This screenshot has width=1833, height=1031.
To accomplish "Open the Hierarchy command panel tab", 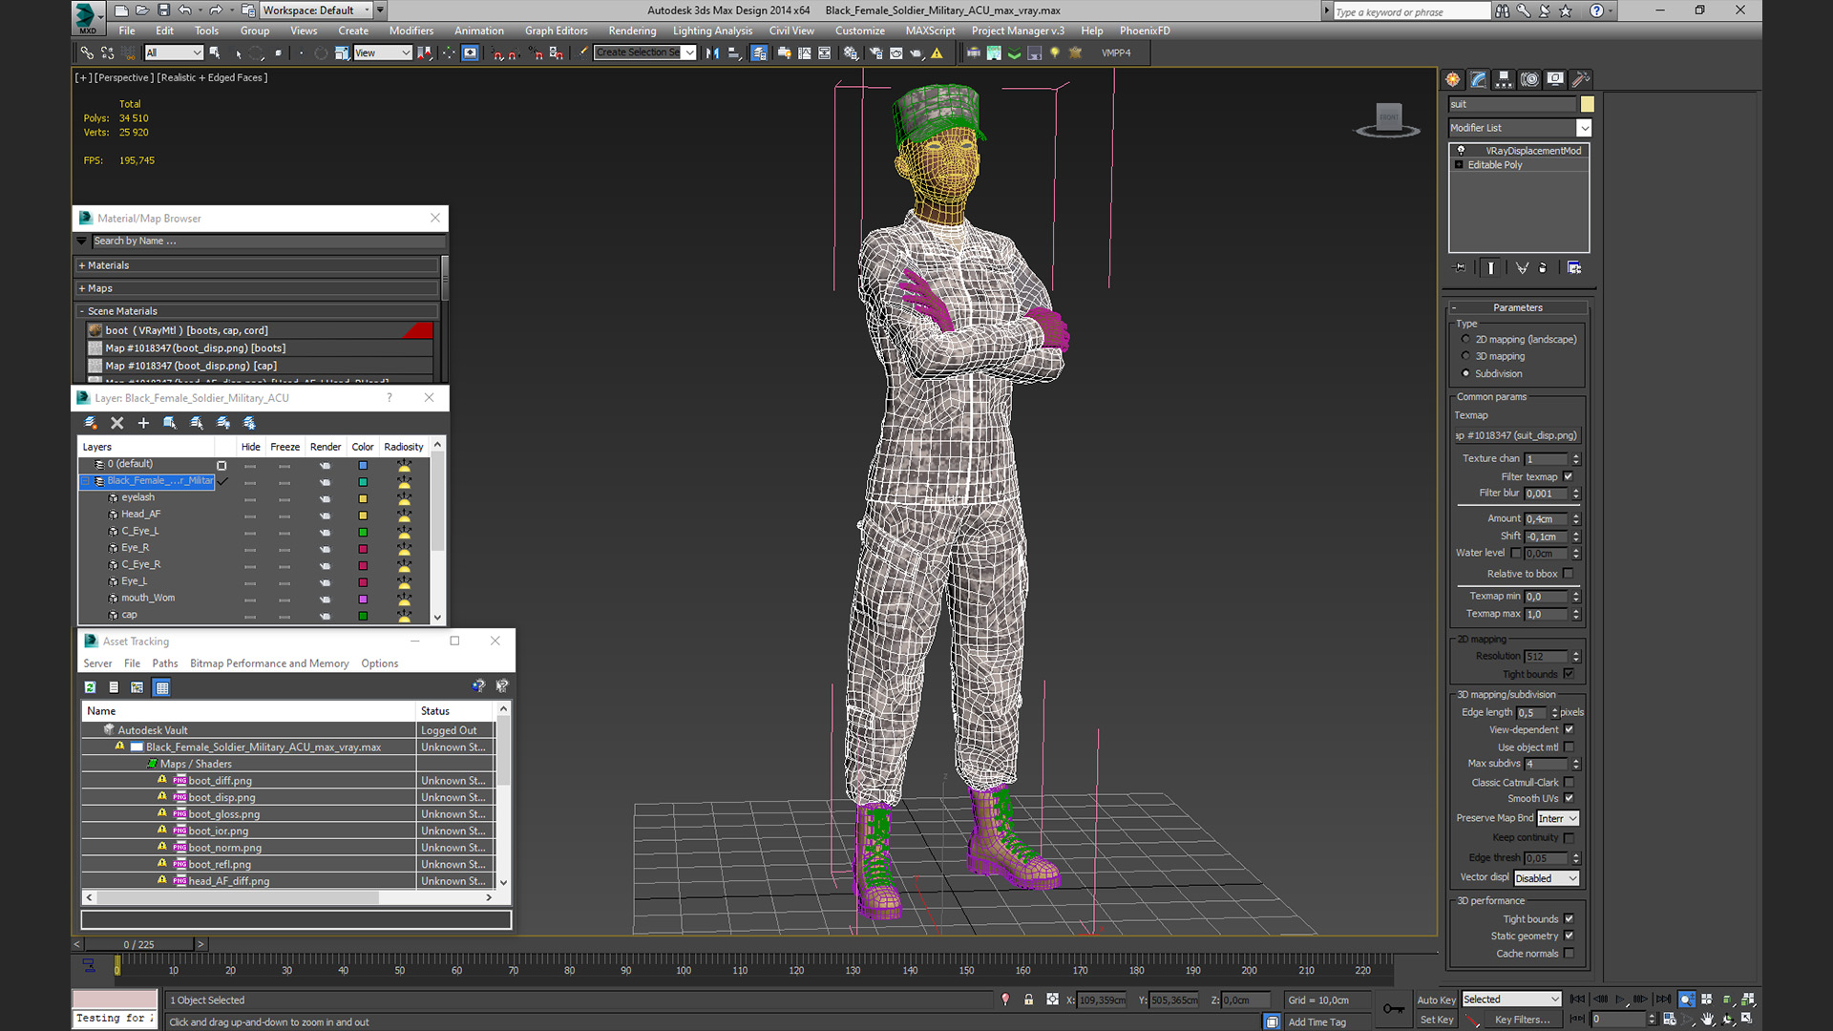I will [1504, 79].
